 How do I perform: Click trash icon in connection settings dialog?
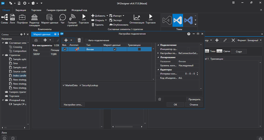tap(79, 40)
